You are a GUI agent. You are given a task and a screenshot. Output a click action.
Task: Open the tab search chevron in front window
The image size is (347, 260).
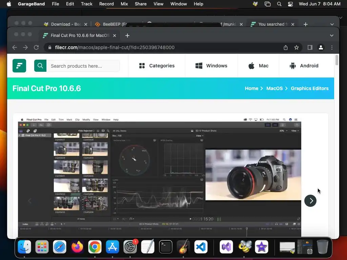331,35
